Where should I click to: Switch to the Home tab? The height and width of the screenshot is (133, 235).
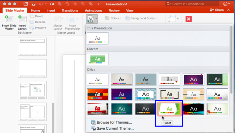[x=35, y=10]
